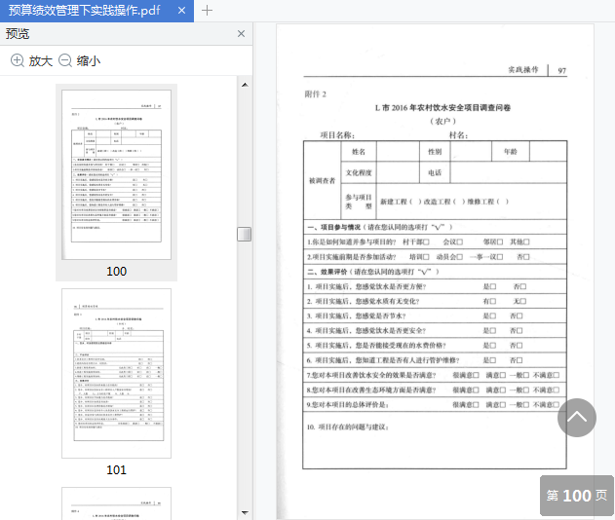Click the zoom out magnifier icon

65,60
